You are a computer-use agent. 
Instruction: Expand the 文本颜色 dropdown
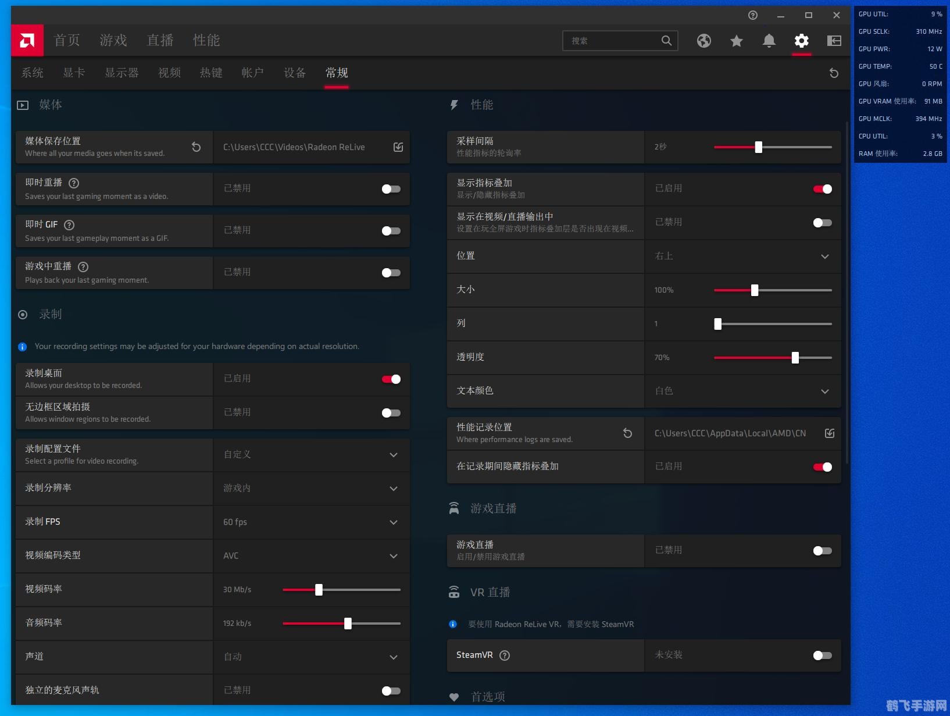tap(824, 391)
